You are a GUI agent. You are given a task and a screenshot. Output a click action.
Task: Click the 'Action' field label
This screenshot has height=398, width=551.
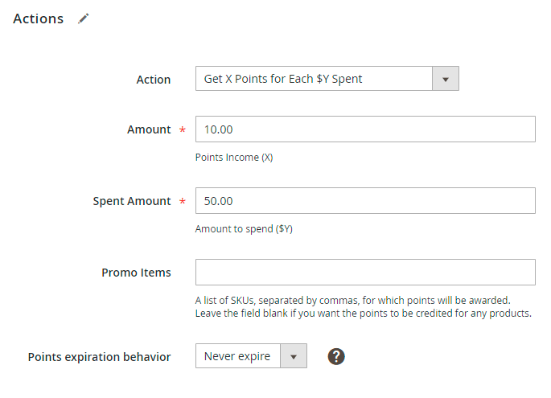[154, 80]
